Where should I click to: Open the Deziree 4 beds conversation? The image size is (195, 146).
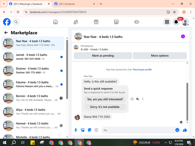tap(33, 71)
